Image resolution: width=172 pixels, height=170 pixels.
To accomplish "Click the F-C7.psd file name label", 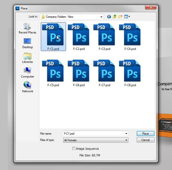I will 105,85.
